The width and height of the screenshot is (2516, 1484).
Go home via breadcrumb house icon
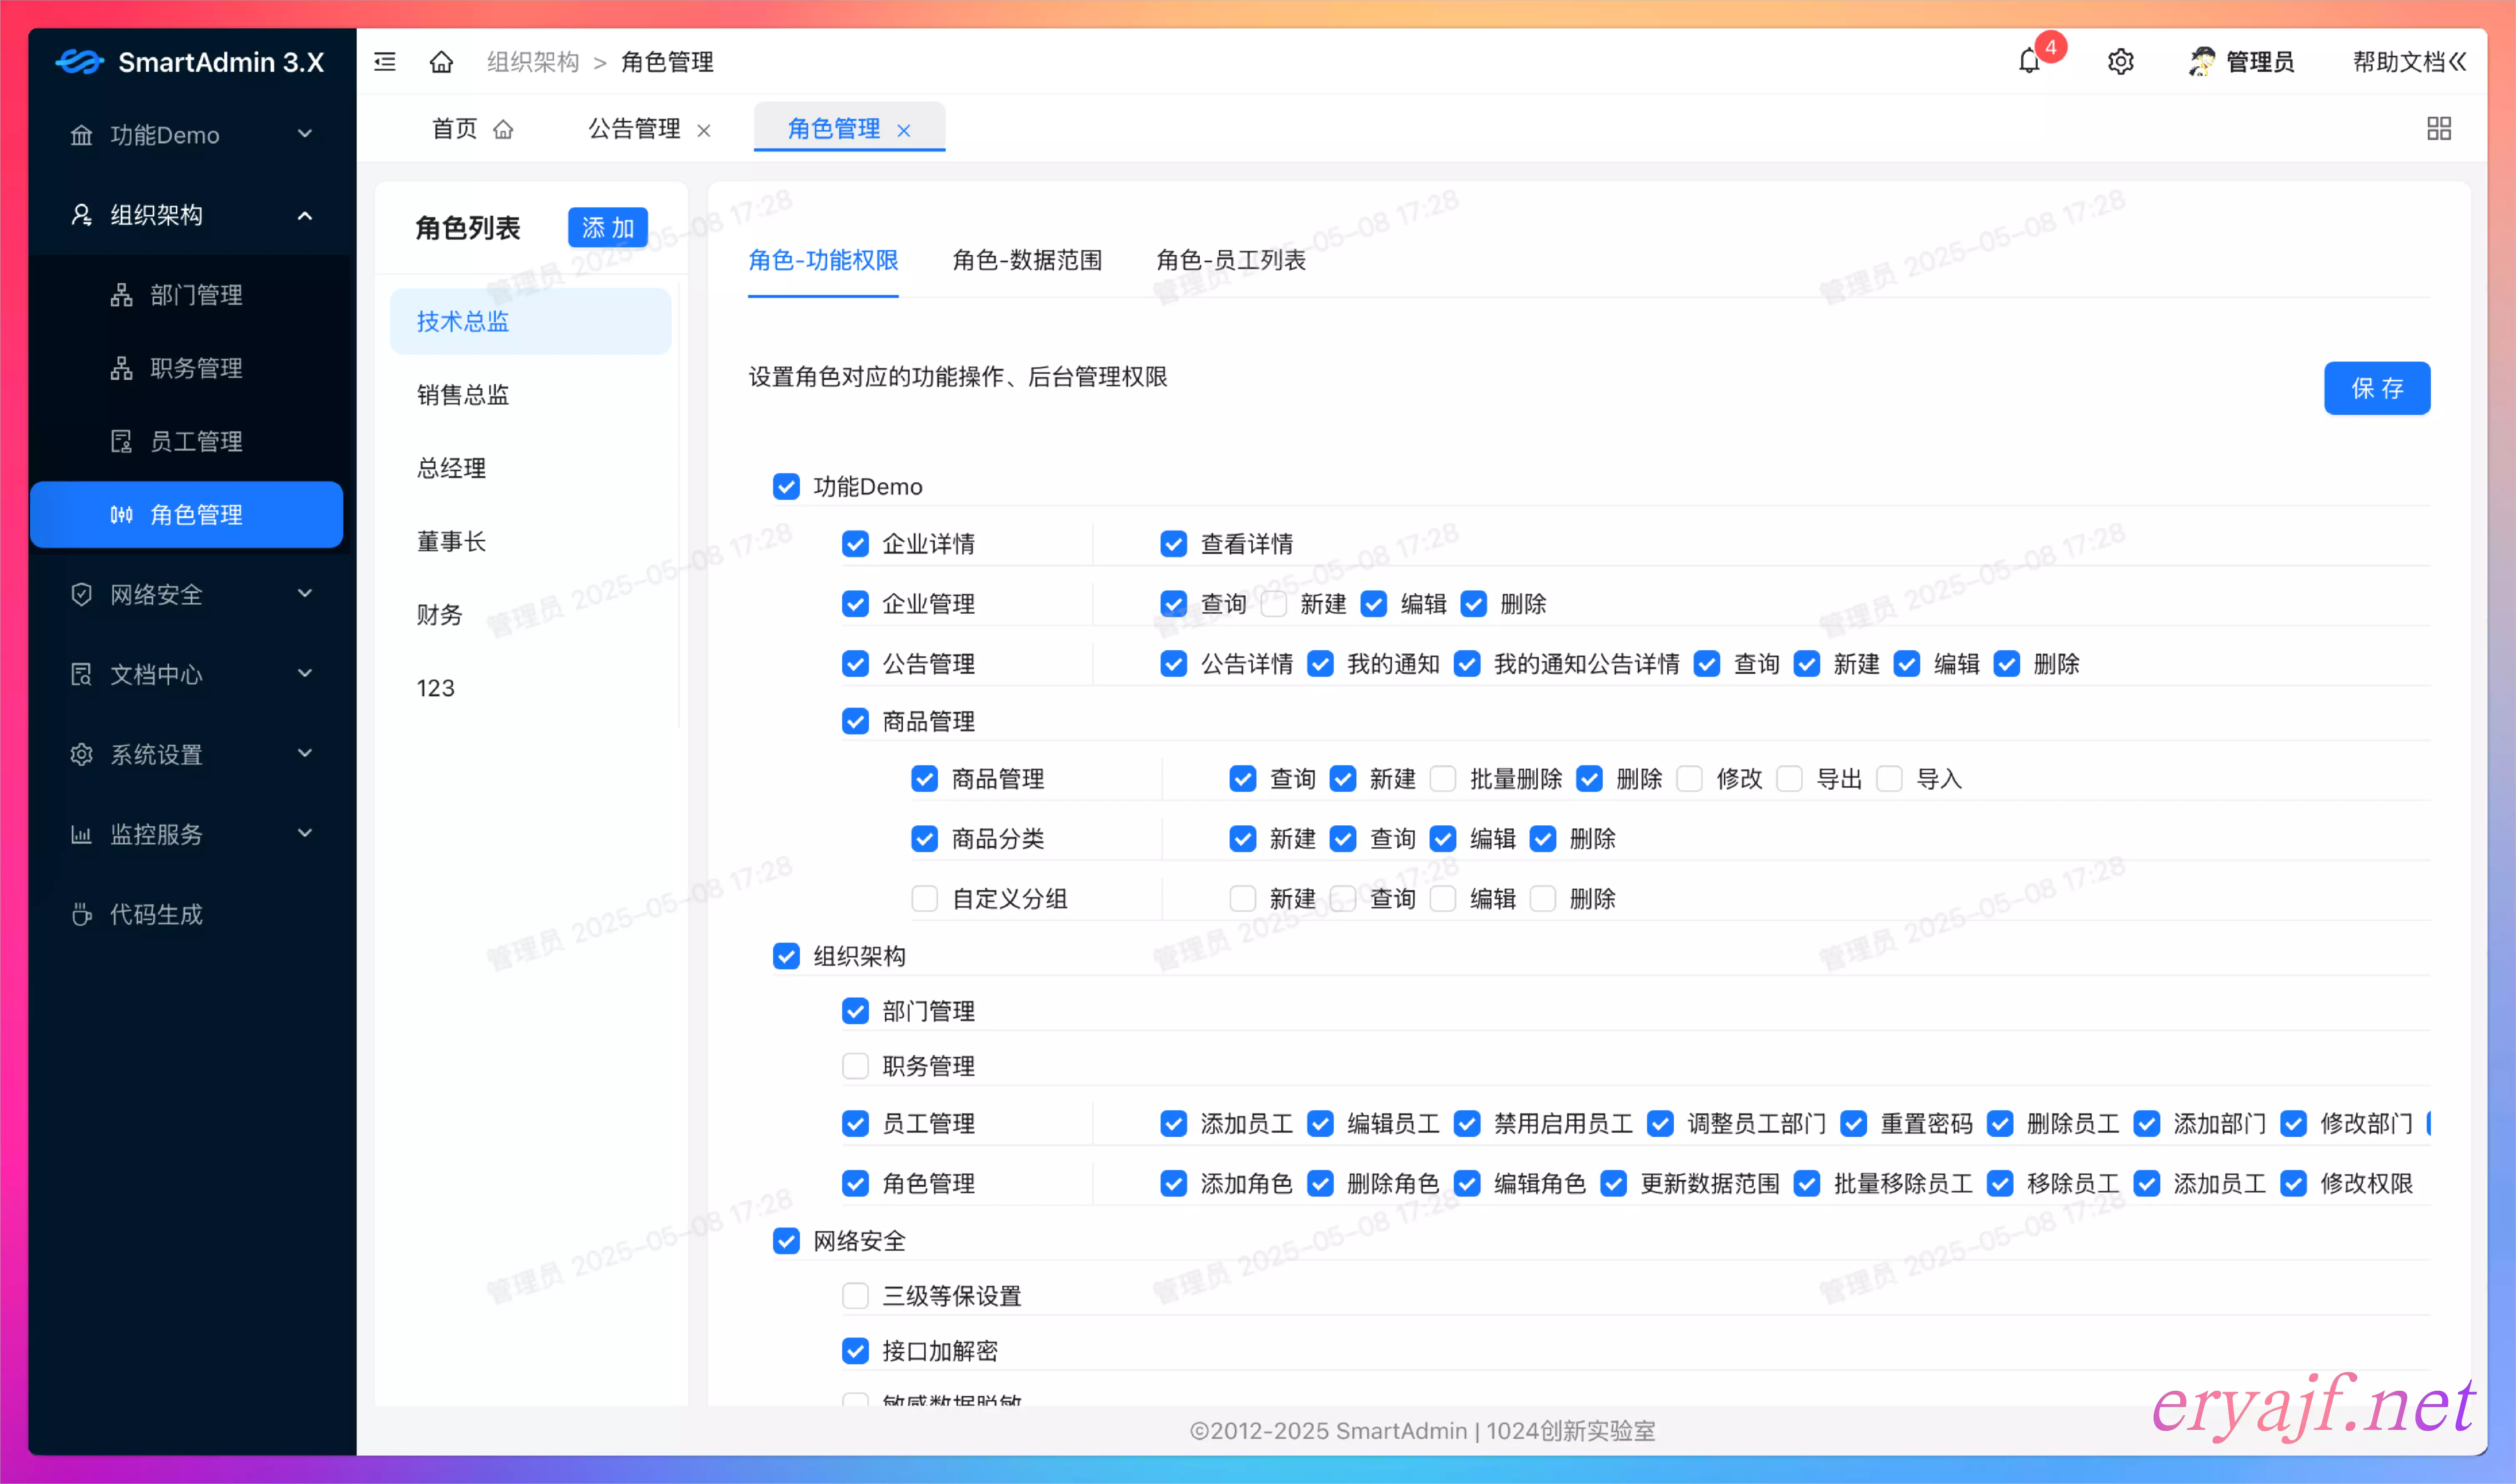click(x=441, y=62)
